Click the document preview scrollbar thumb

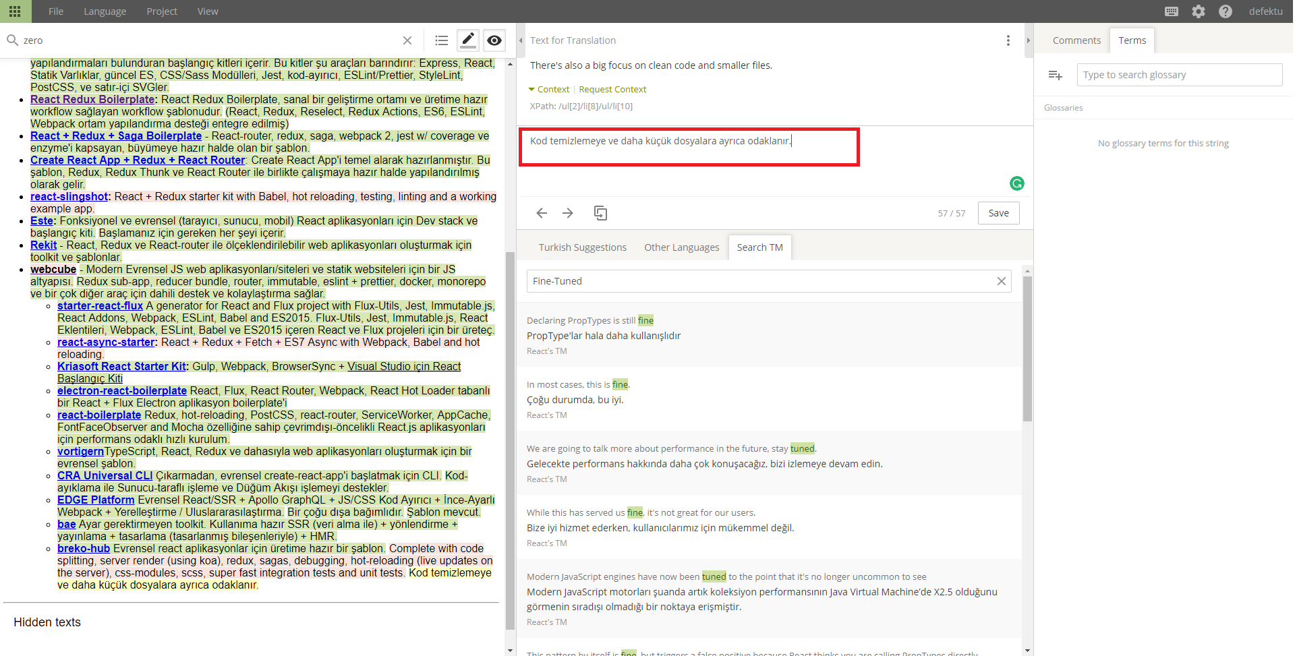511,440
